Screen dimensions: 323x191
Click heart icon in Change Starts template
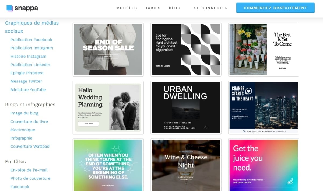[249, 91]
